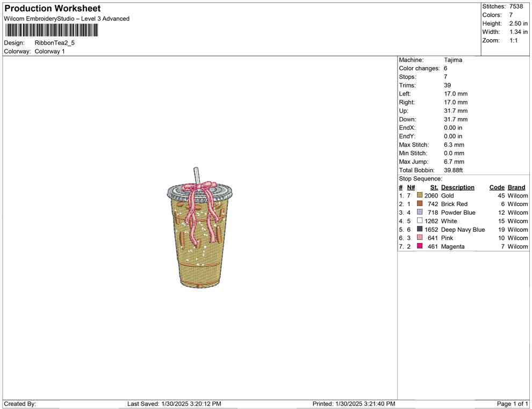The width and height of the screenshot is (532, 409).
Task: Click the zoom value '1:1'
Action: click(513, 40)
